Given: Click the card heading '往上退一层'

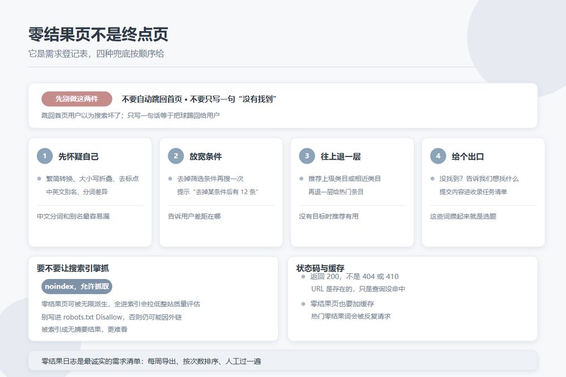Looking at the screenshot, I should click(340, 156).
